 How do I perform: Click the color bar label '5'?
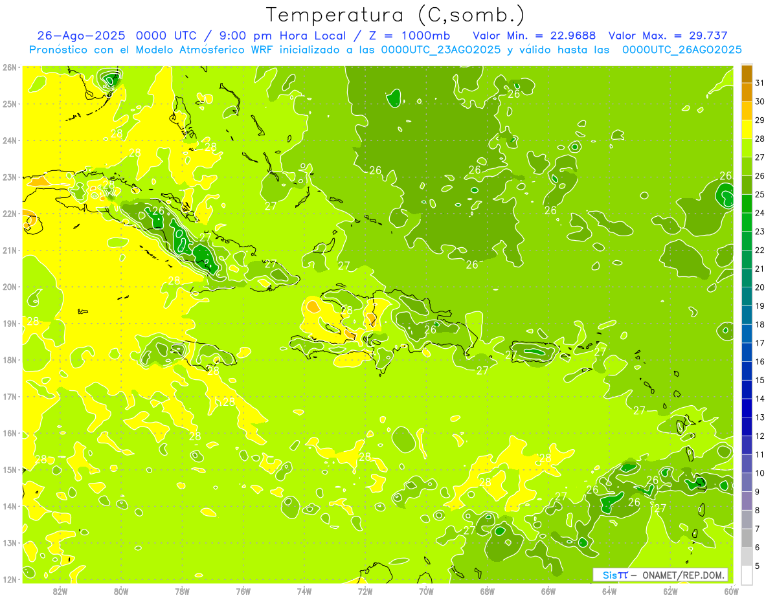pos(758,566)
